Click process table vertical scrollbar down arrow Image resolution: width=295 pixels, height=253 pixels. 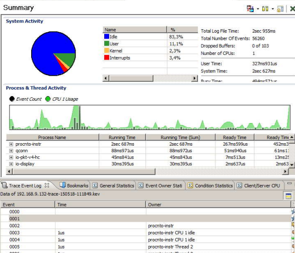[291, 165]
